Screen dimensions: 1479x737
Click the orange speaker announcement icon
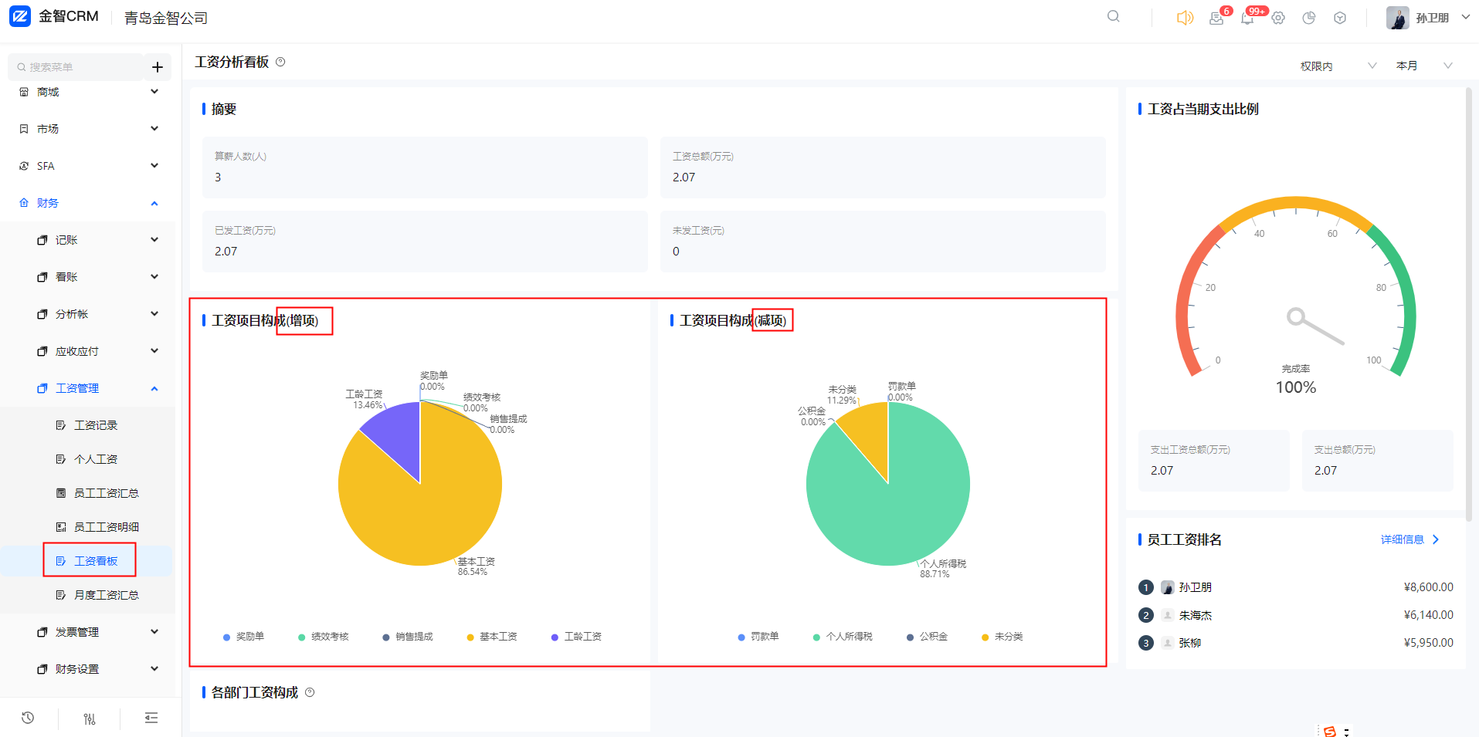(1185, 18)
